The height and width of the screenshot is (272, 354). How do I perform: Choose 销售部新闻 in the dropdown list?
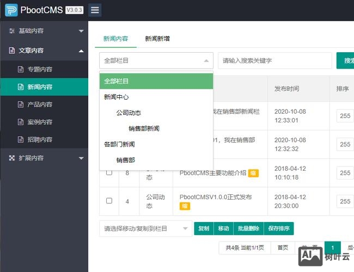coord(156,128)
